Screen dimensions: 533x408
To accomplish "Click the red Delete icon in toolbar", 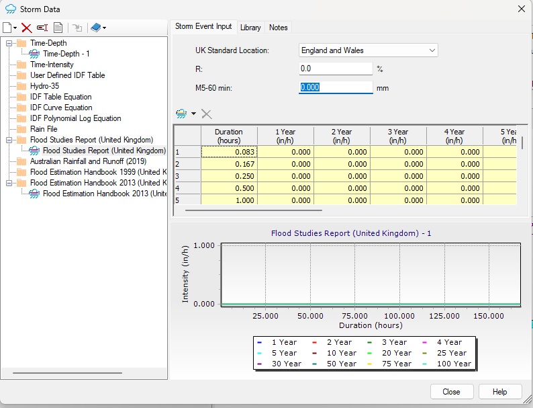I will point(27,28).
